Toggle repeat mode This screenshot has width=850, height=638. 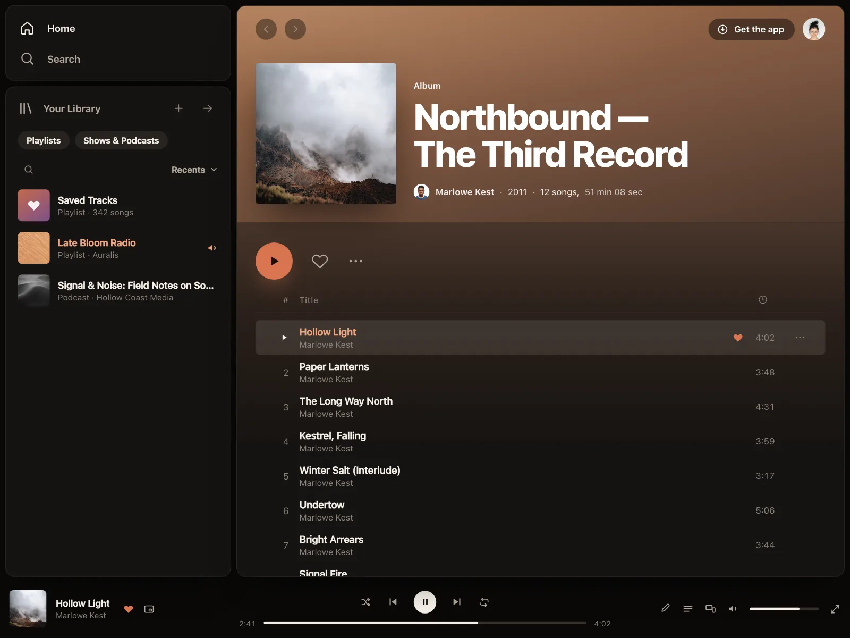(x=484, y=602)
